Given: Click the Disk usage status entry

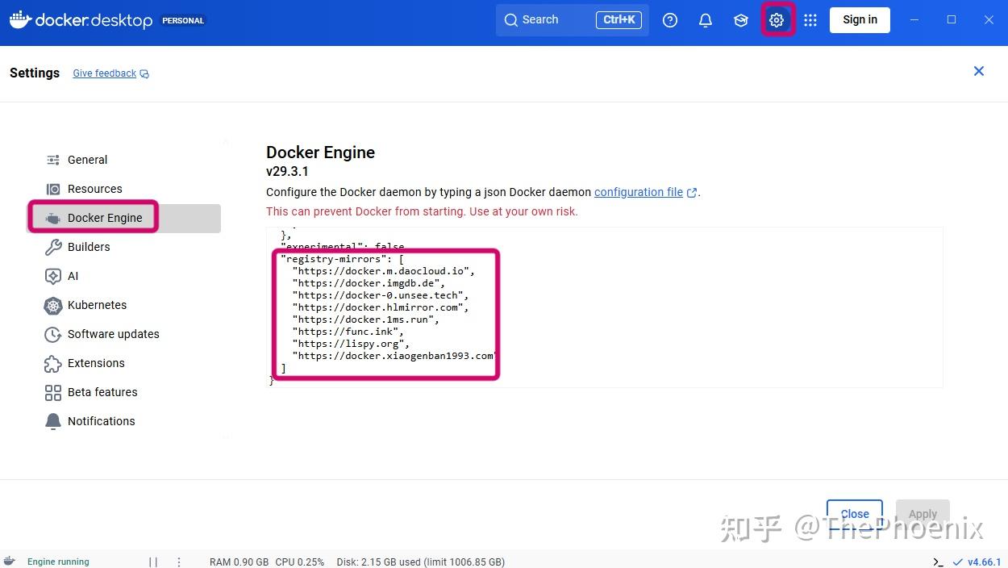Looking at the screenshot, I should pos(421,562).
